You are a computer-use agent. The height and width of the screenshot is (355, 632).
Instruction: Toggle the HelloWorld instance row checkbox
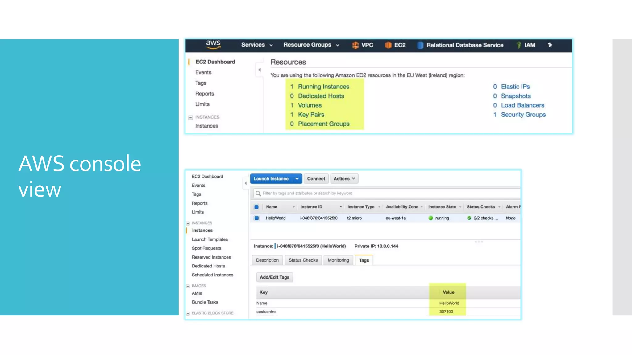coord(256,218)
